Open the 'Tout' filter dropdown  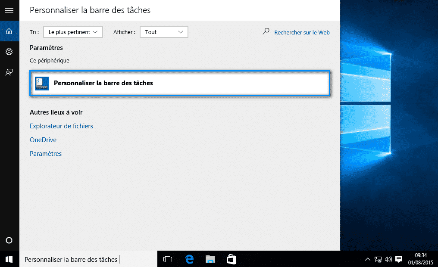164,32
